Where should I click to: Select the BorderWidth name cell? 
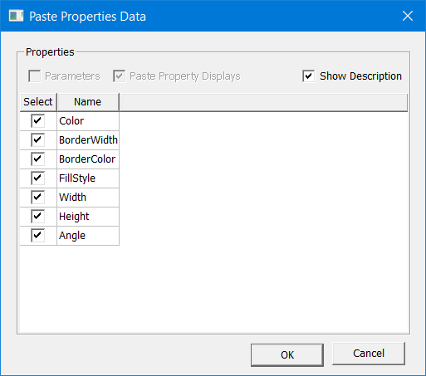click(88, 140)
